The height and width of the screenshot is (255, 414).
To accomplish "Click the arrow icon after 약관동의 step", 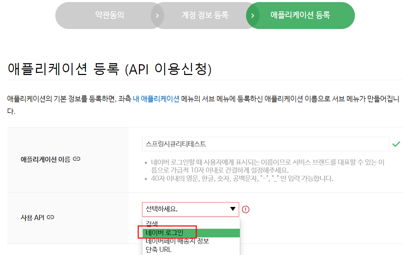I will click(x=157, y=16).
